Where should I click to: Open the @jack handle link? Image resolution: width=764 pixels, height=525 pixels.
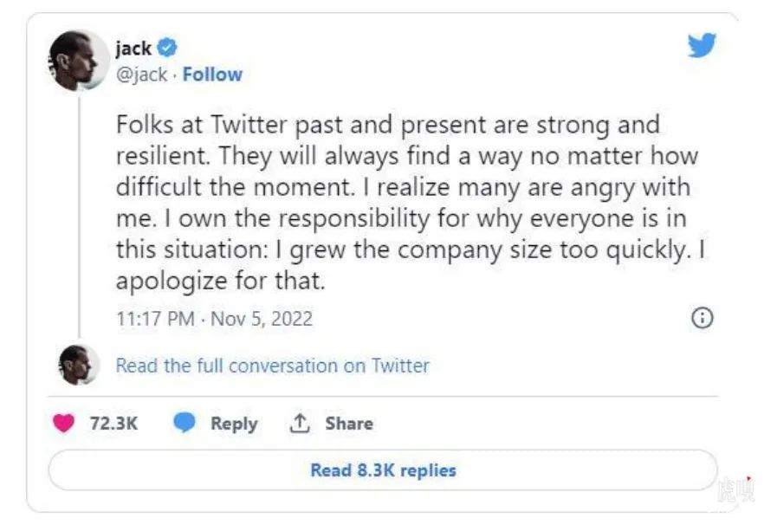tap(141, 75)
